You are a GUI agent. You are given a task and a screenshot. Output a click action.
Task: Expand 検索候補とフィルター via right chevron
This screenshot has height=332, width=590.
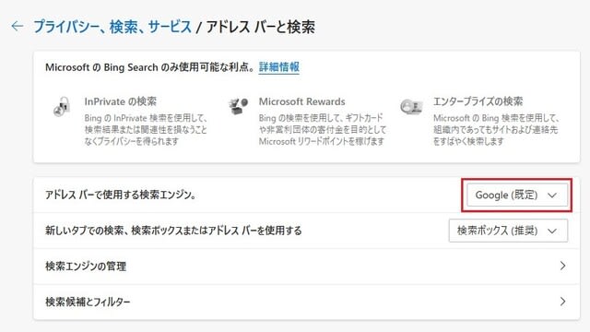562,302
